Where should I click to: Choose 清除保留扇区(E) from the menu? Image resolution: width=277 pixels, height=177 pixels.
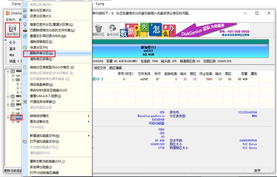click(41, 42)
